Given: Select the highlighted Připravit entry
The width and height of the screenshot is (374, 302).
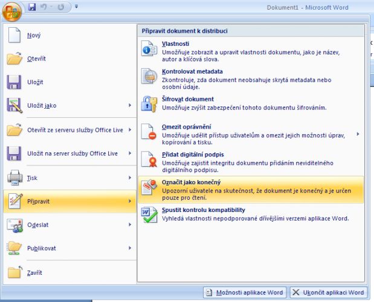Looking at the screenshot, I should tap(70, 201).
